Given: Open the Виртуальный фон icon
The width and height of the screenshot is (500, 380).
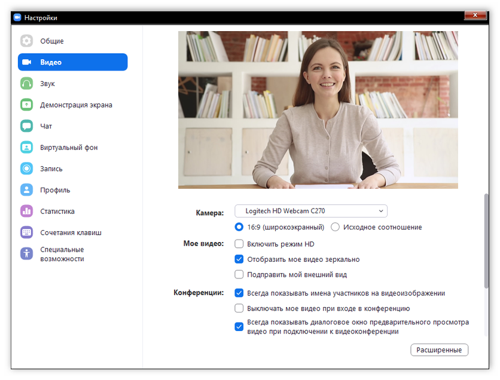Looking at the screenshot, I should click(26, 148).
